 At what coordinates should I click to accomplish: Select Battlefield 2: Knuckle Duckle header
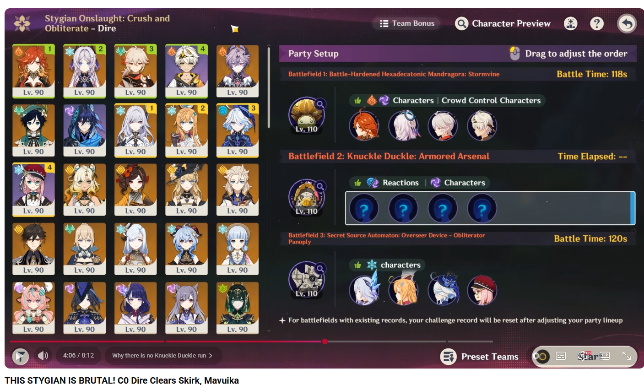(389, 156)
